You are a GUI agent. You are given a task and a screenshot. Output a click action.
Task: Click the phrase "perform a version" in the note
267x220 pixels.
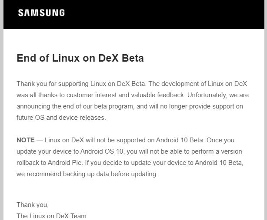[217, 151]
